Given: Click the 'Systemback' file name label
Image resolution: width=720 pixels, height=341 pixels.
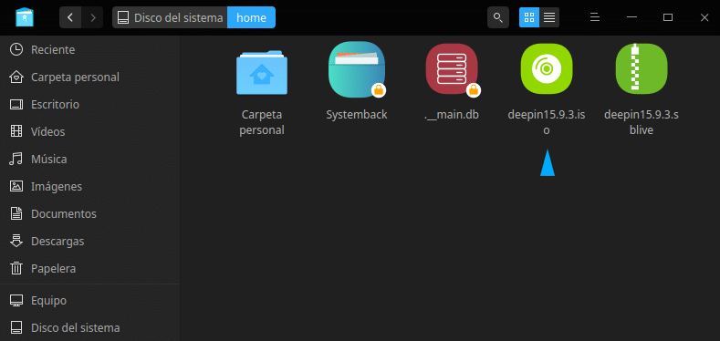Looking at the screenshot, I should coord(357,115).
